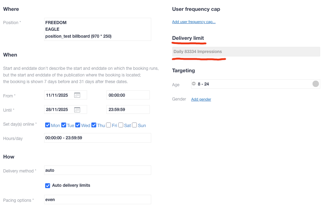Click the From time field 00:00:00
The width and height of the screenshot is (329, 207).
click(x=128, y=95)
